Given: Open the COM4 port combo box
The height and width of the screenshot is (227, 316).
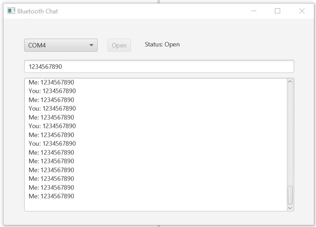Looking at the screenshot, I should [57, 45].
